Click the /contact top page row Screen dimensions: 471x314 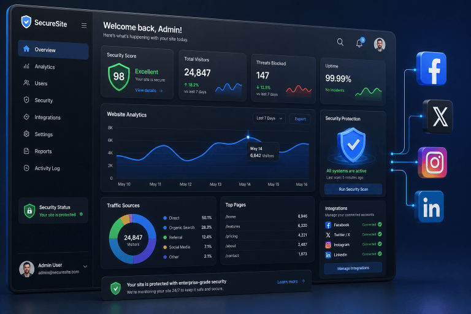266,255
